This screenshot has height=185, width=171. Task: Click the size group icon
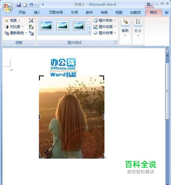(138, 22)
